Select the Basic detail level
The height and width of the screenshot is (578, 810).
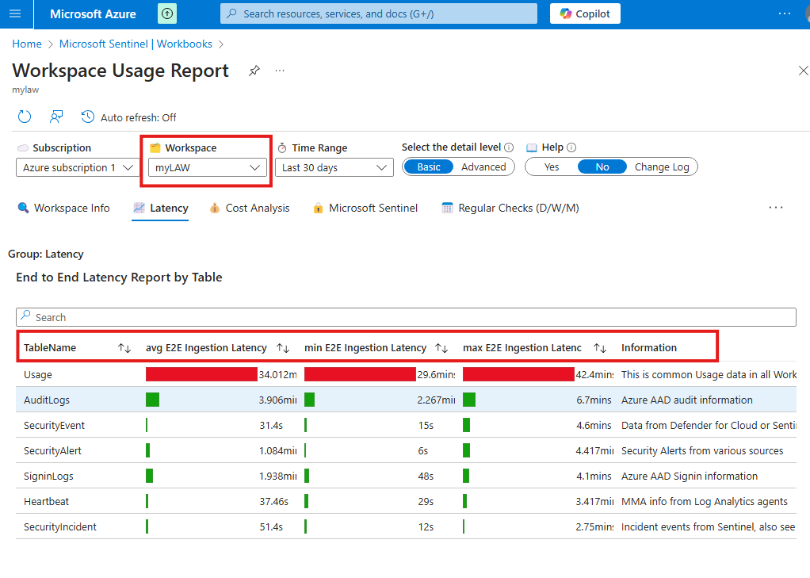click(429, 167)
